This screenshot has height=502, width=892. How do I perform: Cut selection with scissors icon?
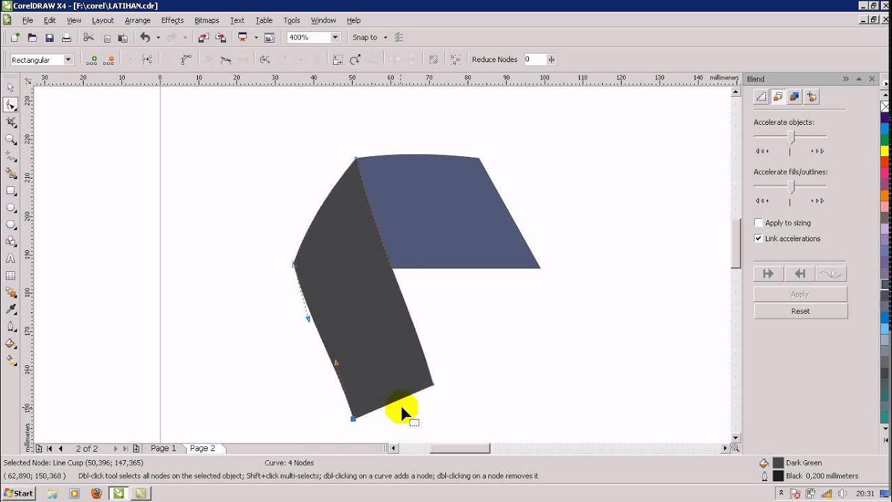click(89, 38)
